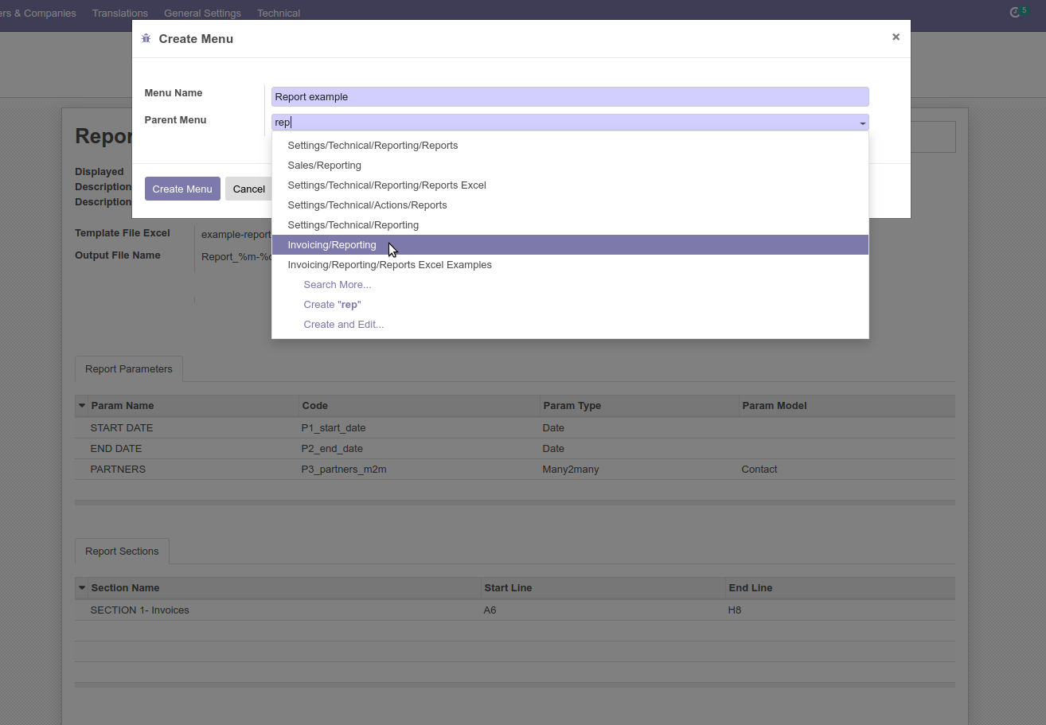
Task: Expand the Parent Menu dropdown arrow
Action: (862, 123)
